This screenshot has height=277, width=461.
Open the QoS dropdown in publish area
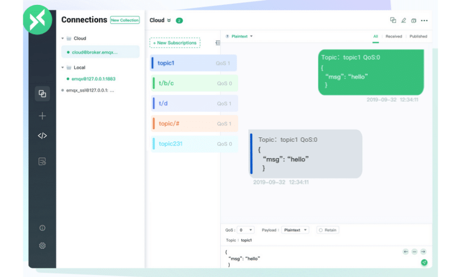[246, 230]
